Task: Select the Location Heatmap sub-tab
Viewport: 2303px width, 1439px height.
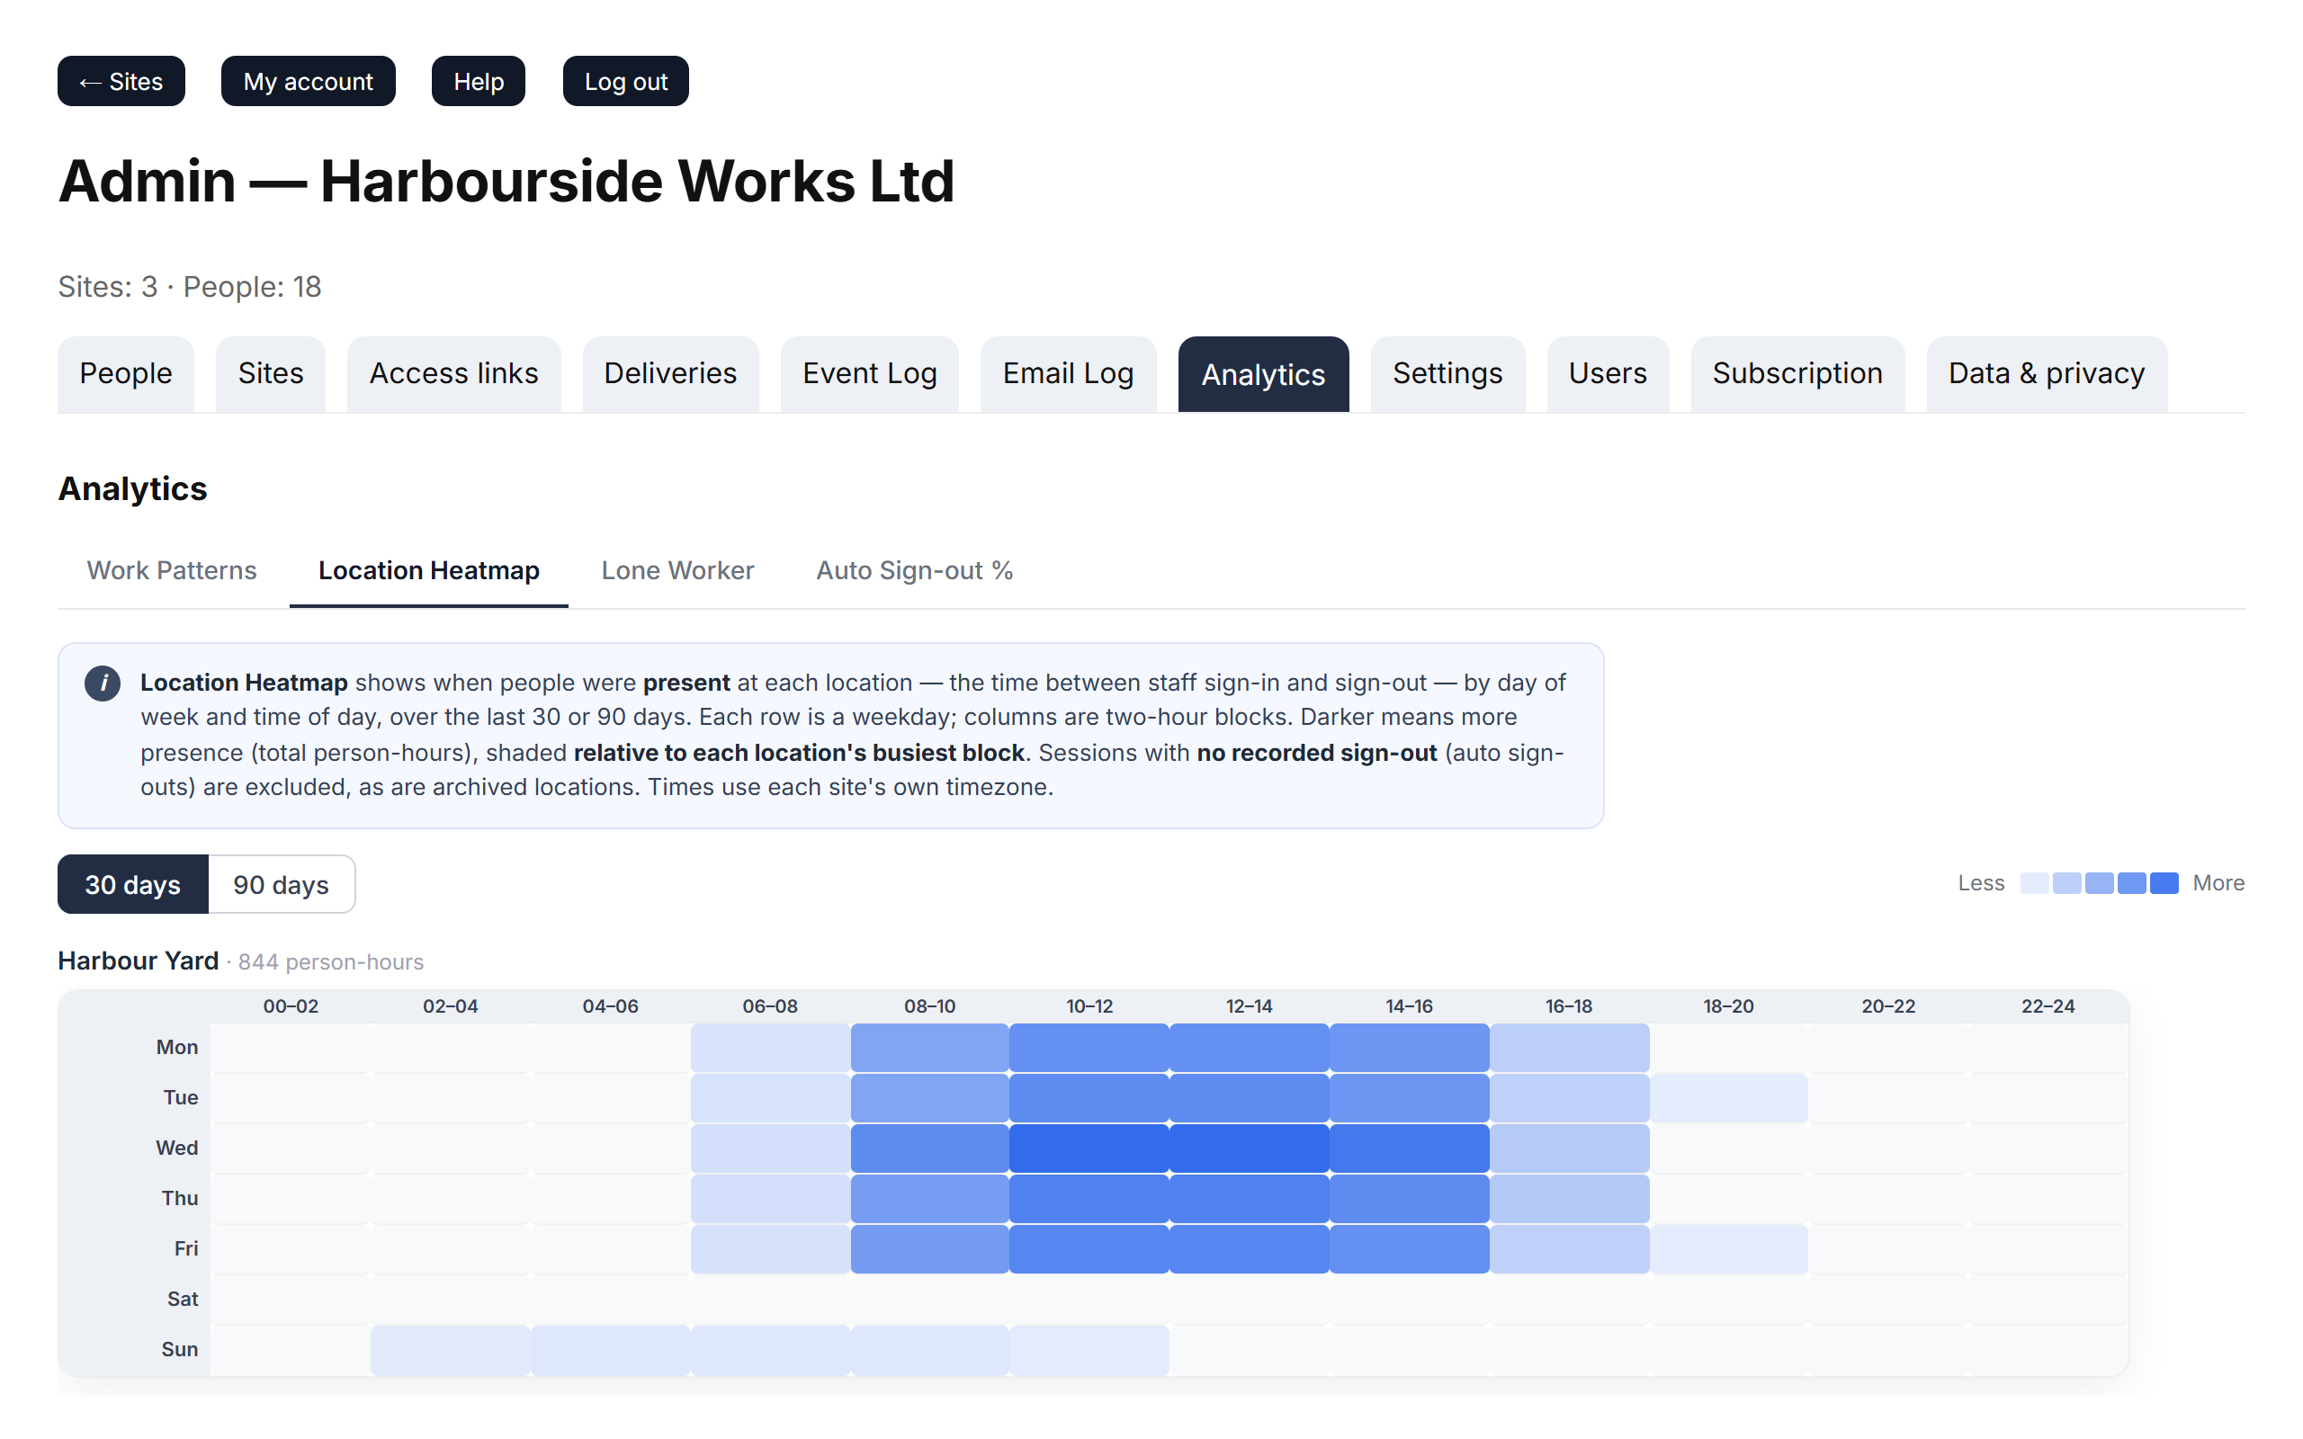Action: [428, 571]
